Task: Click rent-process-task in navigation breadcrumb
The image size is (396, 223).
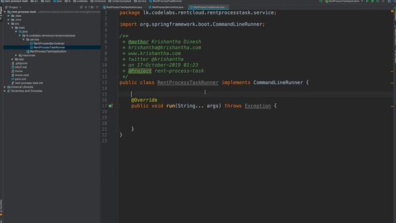Action: click(16, 1)
